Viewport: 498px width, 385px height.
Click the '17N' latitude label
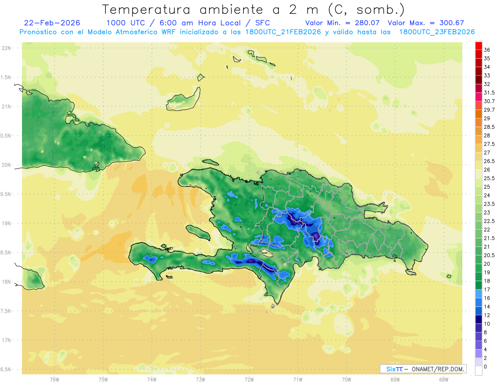(6, 341)
